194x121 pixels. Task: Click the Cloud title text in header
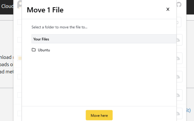(x=7, y=6)
